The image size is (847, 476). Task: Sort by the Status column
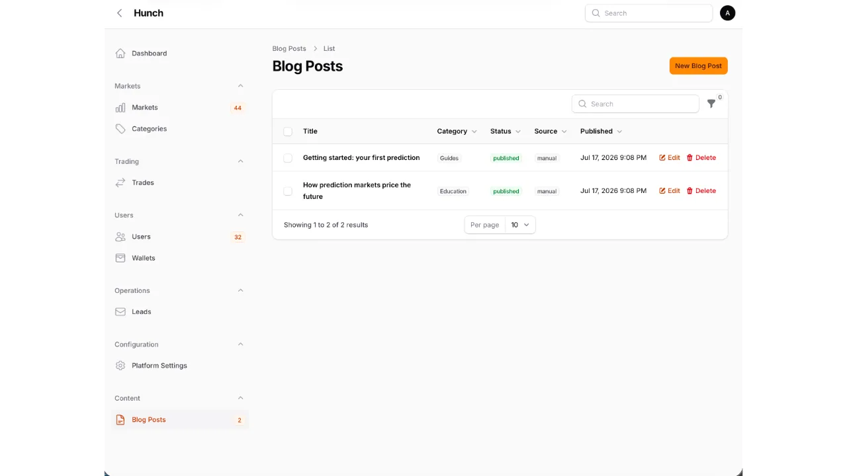point(506,132)
